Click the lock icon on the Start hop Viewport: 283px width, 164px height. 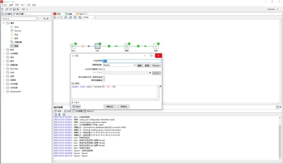click(83, 46)
